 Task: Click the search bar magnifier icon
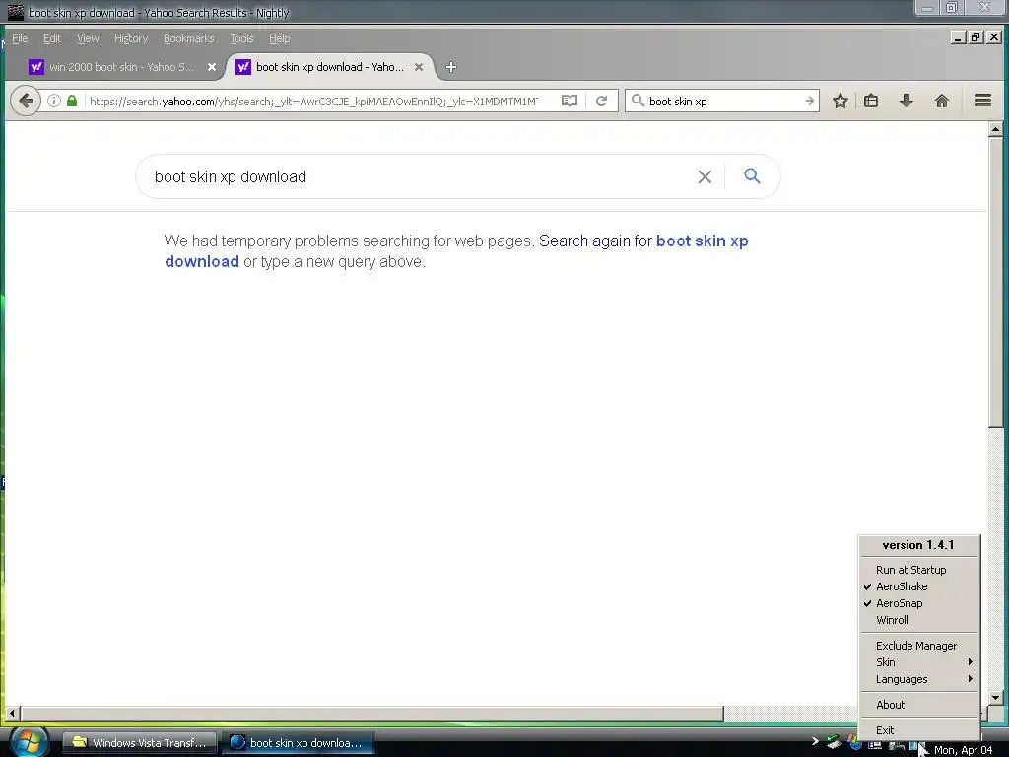pos(638,101)
